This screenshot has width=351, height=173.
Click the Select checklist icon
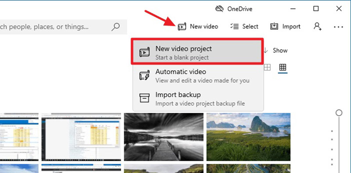[x=234, y=26]
